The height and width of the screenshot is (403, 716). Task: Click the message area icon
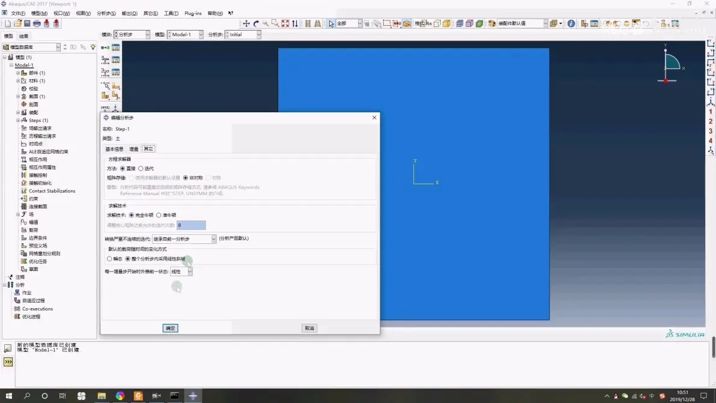[8, 349]
